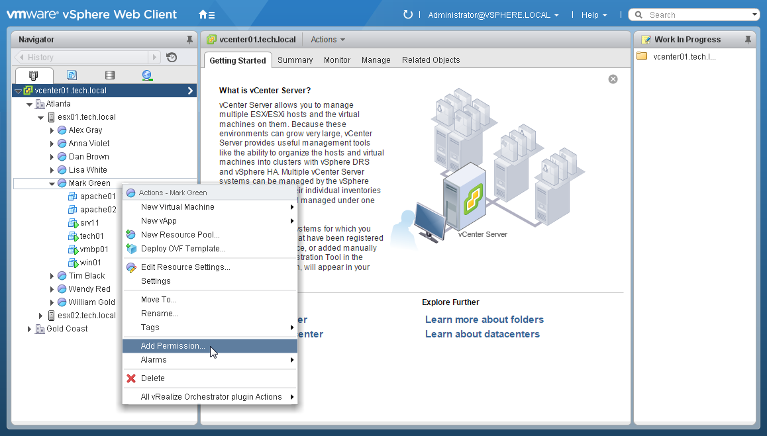The height and width of the screenshot is (436, 767).
Task: Expand the William Gold resource pool
Action: 52,302
